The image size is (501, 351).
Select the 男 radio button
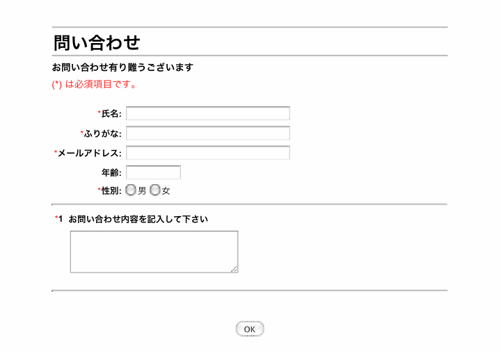coord(130,190)
